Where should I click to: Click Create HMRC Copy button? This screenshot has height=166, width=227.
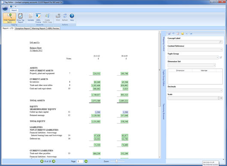click(x=47, y=18)
